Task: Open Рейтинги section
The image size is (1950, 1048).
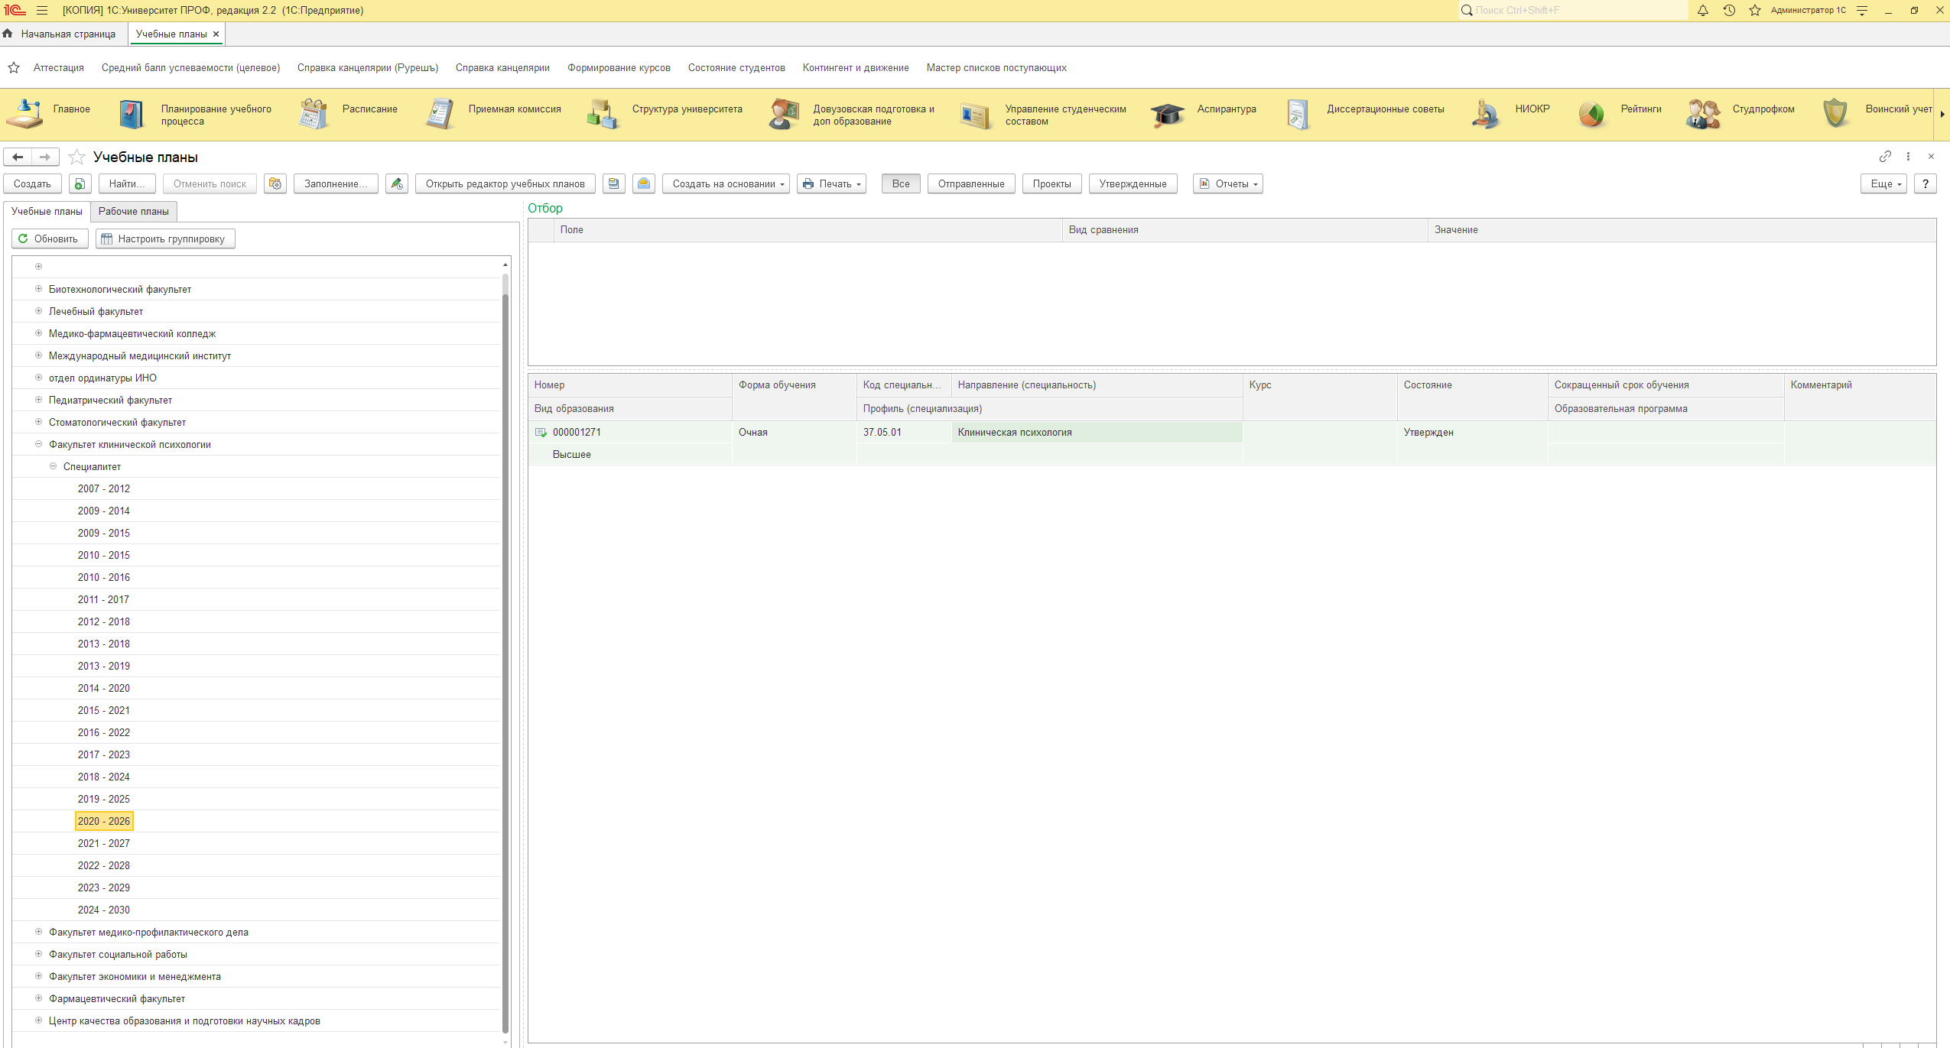Action: click(x=1620, y=114)
